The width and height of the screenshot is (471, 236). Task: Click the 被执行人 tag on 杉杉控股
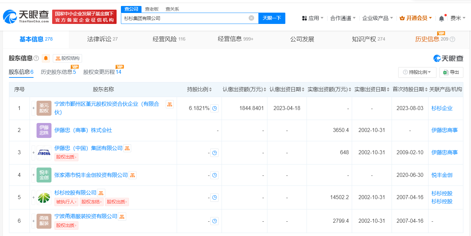point(66,202)
